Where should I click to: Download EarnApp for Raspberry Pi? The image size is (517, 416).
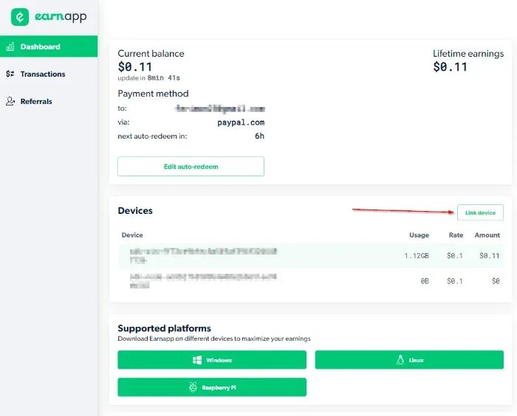pyautogui.click(x=212, y=387)
